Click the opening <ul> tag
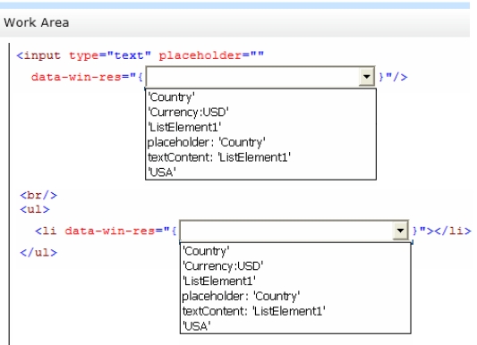Viewport: 477px width, 345px height. (35, 209)
